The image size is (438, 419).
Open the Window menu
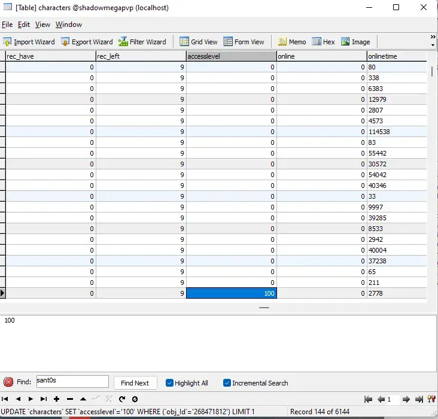(69, 25)
